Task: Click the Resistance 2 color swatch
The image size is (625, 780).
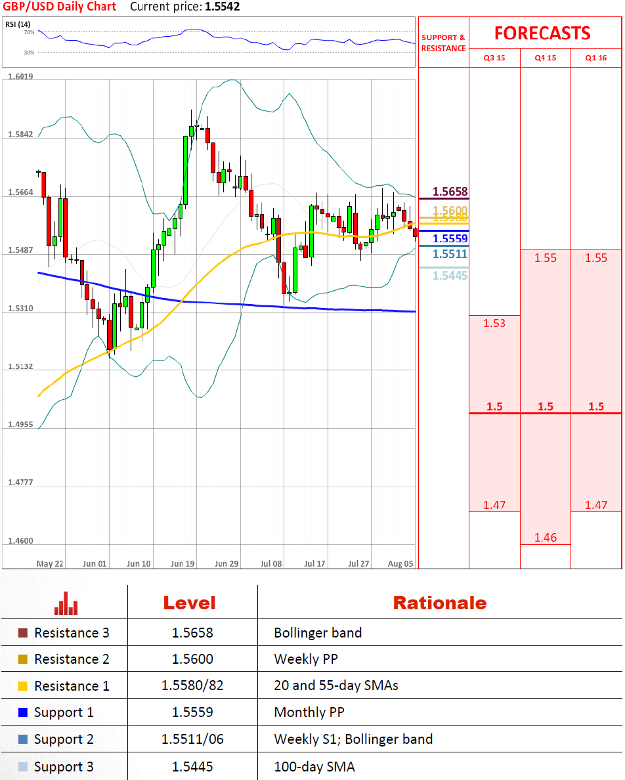Action: [23, 659]
